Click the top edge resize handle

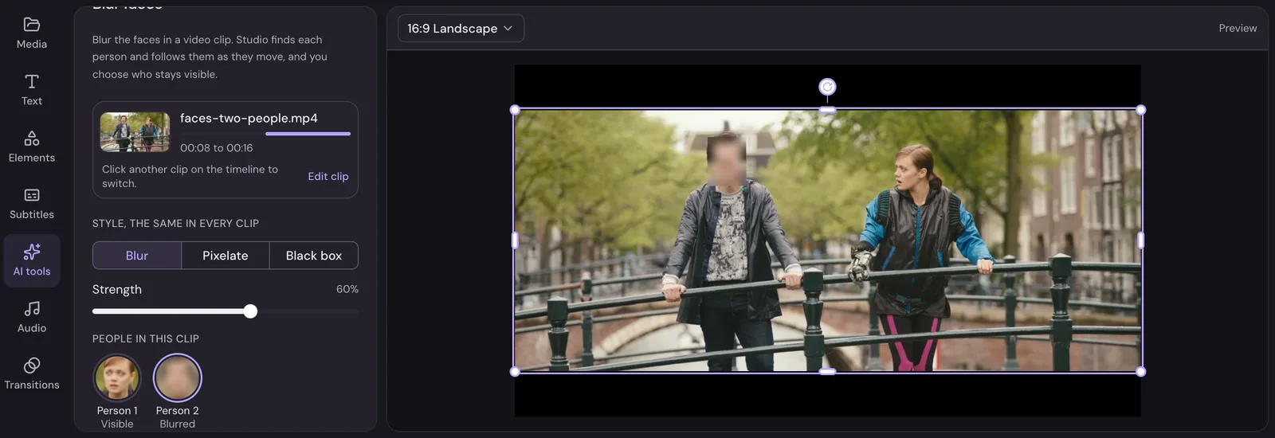(827, 110)
